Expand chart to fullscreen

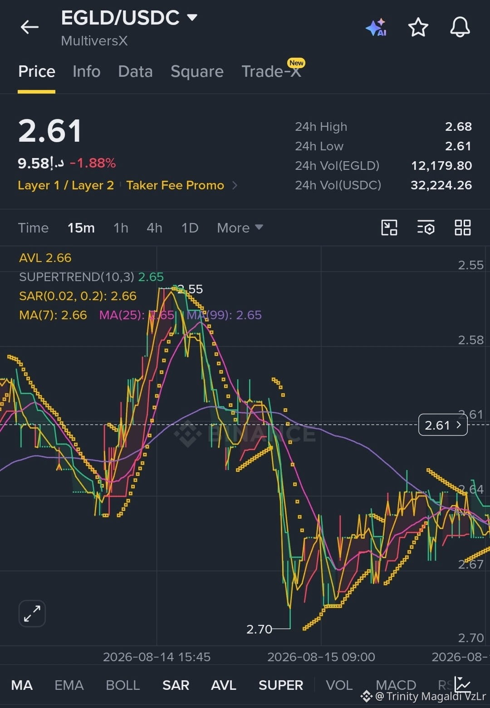[32, 614]
